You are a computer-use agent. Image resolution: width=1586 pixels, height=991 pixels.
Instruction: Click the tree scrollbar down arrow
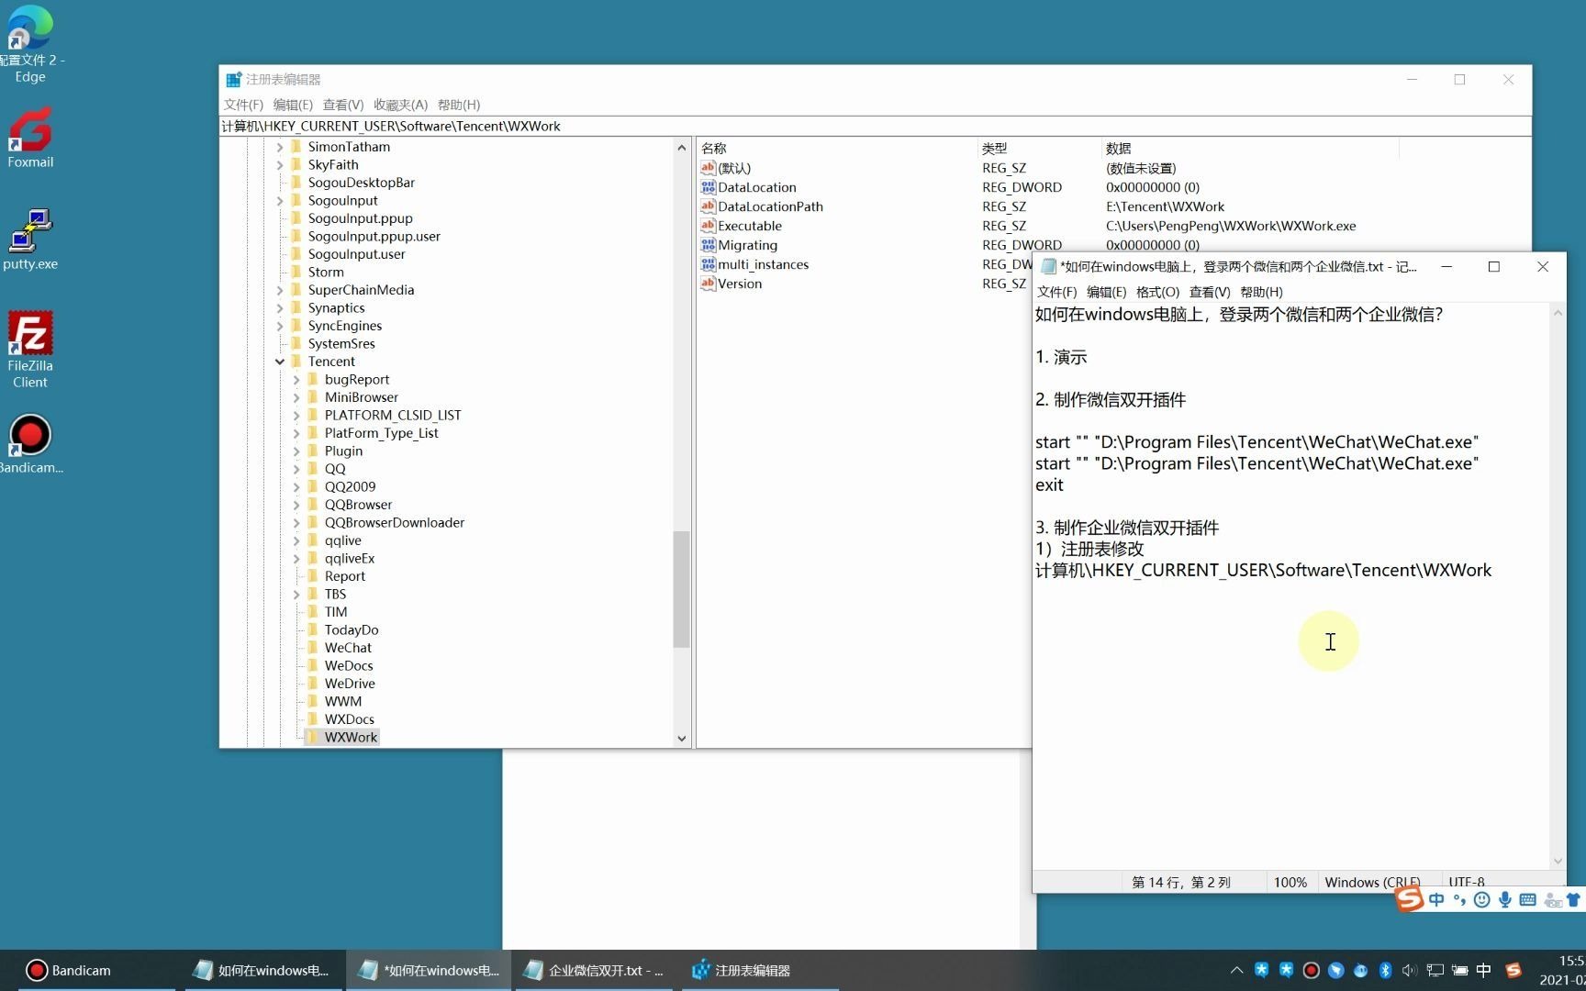(681, 738)
